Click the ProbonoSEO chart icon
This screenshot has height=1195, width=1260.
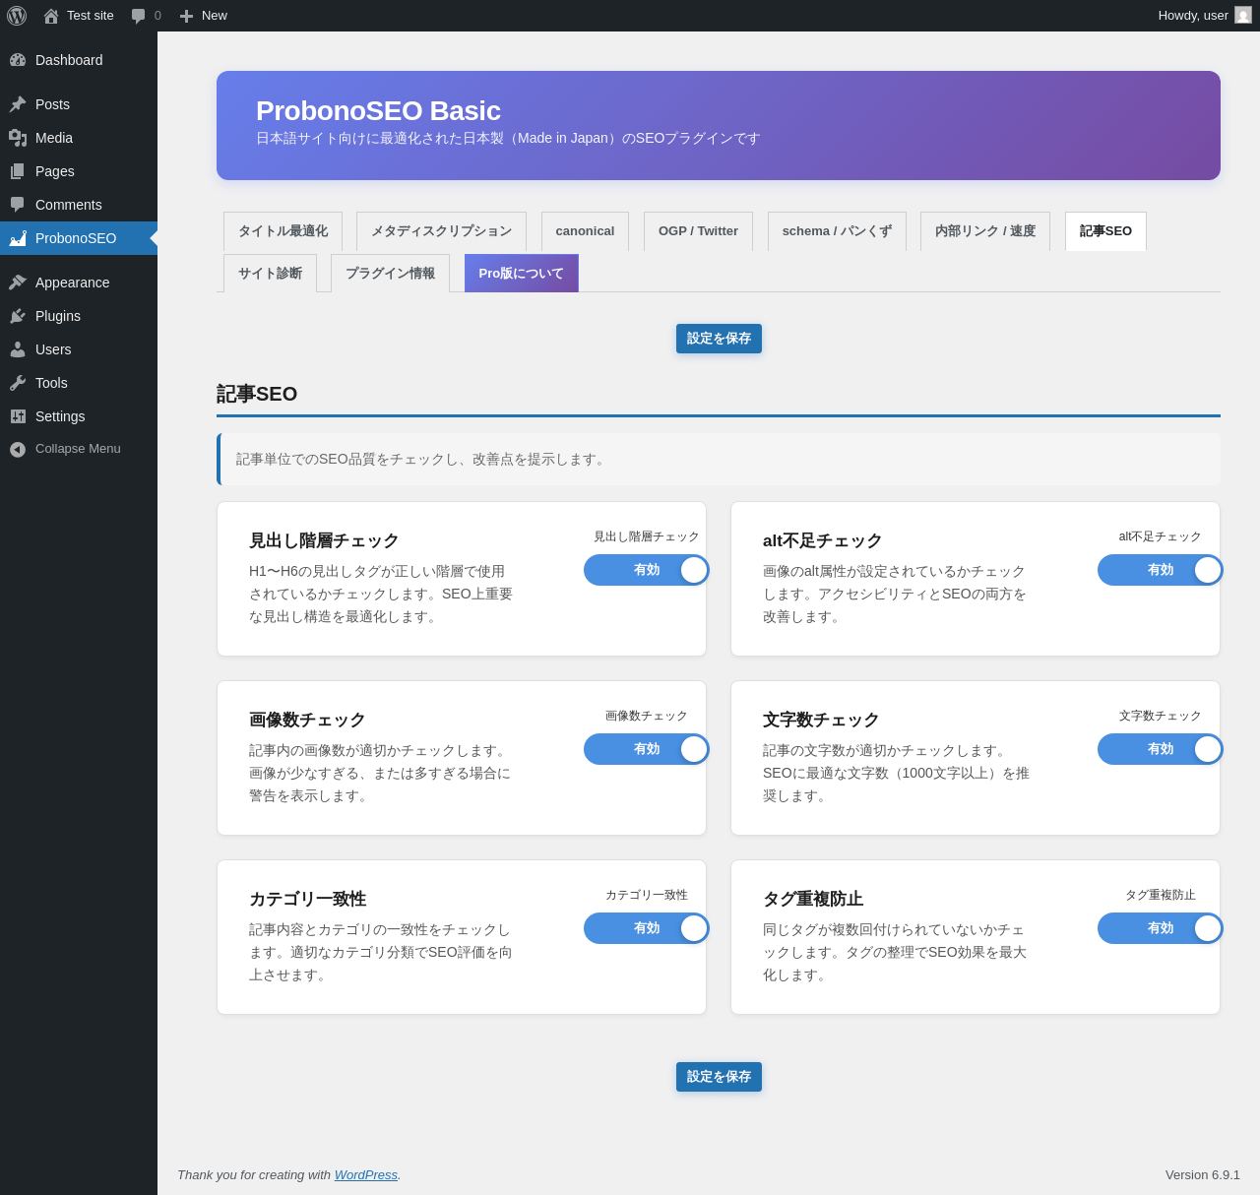[18, 238]
